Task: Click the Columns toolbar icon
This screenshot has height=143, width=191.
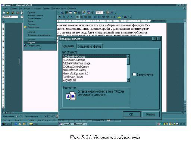Action: pos(79,13)
